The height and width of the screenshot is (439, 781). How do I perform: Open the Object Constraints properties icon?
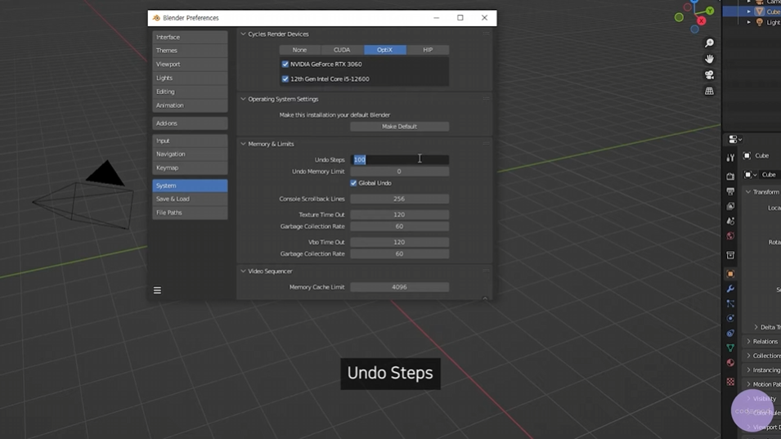pos(730,333)
